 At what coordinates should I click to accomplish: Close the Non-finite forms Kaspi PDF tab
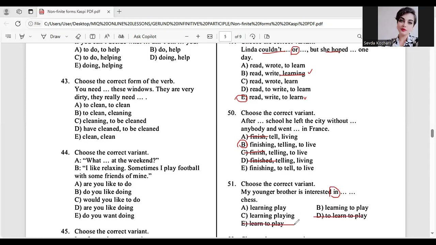(x=109, y=12)
